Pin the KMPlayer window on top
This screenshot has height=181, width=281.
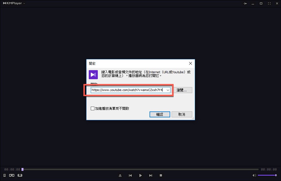click(245, 3)
